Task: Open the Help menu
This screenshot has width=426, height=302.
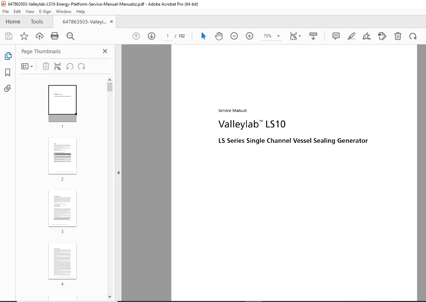Action: [81, 12]
